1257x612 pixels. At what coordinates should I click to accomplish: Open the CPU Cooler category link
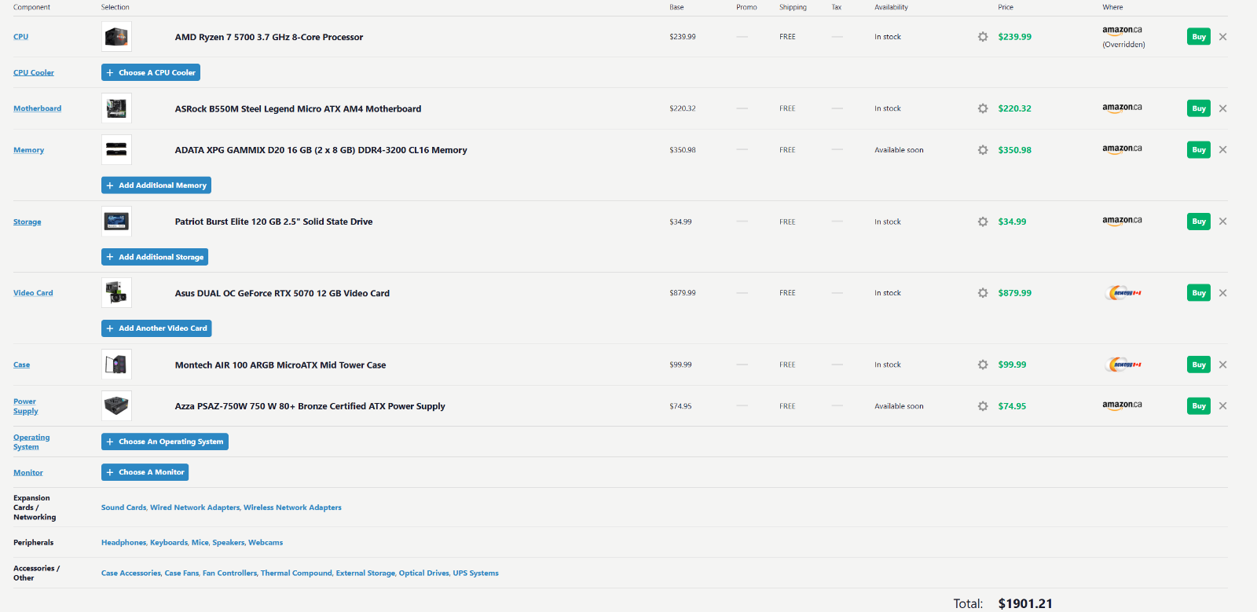(x=34, y=72)
